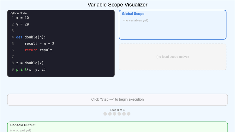Click the 'result = n * 2' line
Viewport: 235px width, 132px height.
point(39,44)
